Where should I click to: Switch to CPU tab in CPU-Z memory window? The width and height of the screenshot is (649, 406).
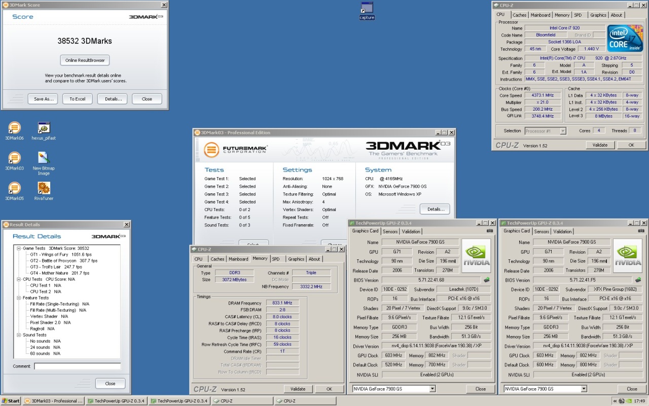[x=198, y=259]
